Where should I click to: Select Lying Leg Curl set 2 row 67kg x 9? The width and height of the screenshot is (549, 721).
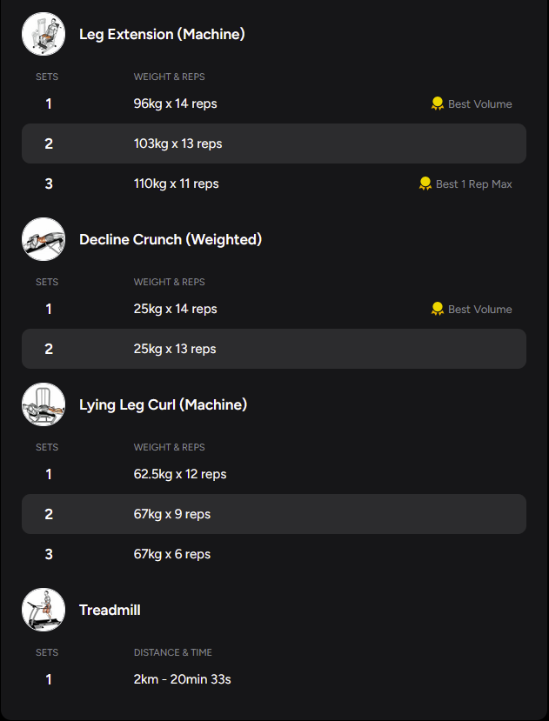coord(273,514)
